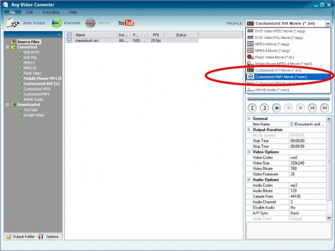Collapse the Video Options group
The height and width of the screenshot is (251, 335).
point(249,152)
